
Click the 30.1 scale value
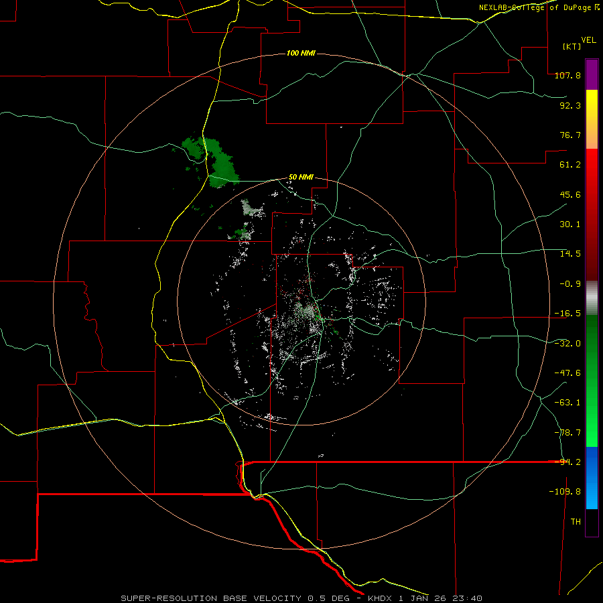(570, 224)
